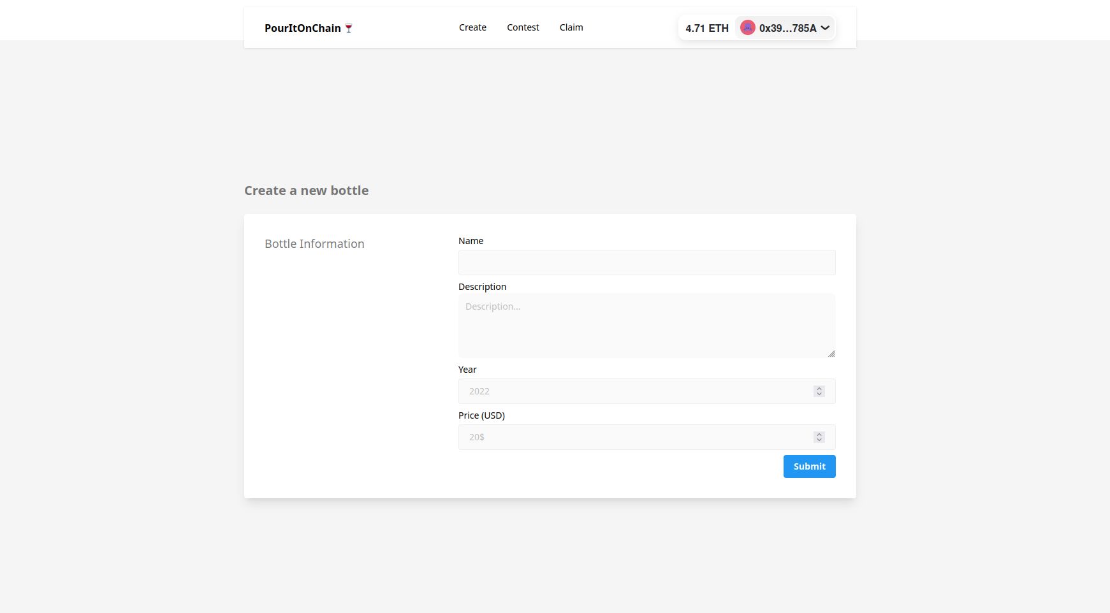1110x613 pixels.
Task: Click the 'Create a new bottle' heading
Action: [x=306, y=191]
